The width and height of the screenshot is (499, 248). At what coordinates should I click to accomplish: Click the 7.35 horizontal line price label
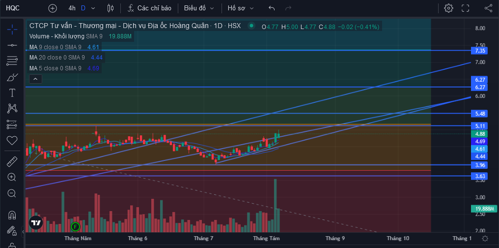coord(479,51)
